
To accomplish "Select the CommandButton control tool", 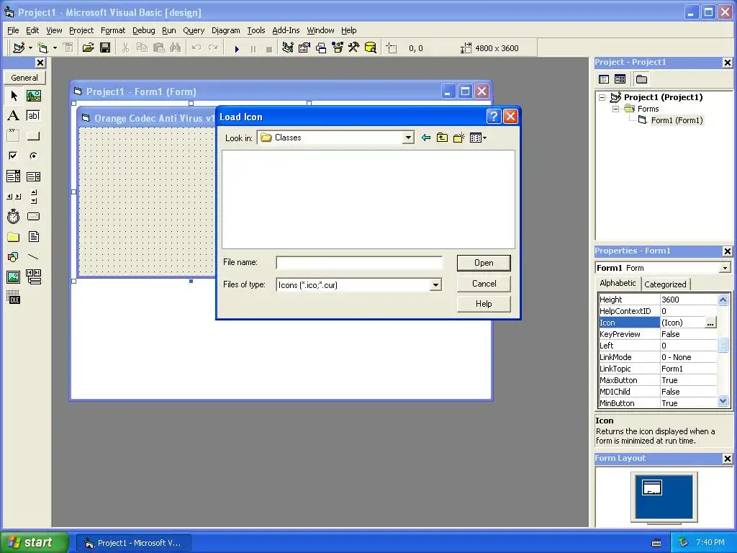I will point(33,136).
